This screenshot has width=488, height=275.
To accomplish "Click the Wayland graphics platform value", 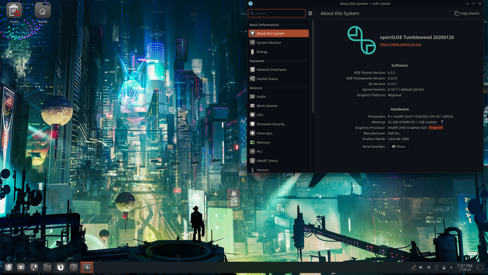I will coord(394,95).
